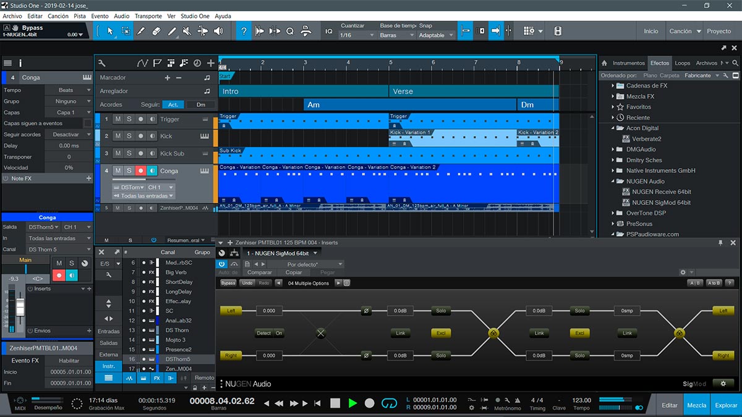
Task: Click the Copiar button
Action: 294,272
